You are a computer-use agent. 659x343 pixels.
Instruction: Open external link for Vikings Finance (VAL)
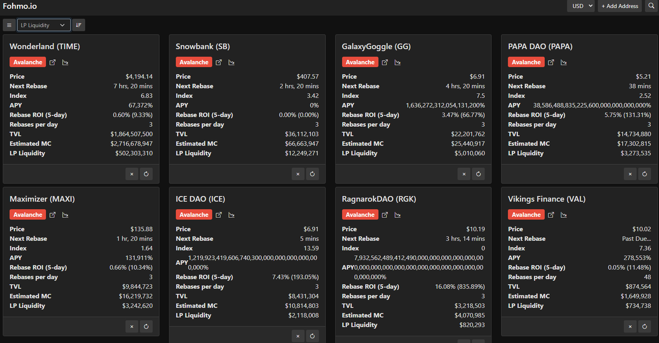click(x=551, y=215)
